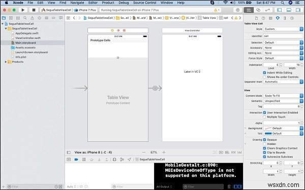Select AppDelegate.swift file
This screenshot has width=305, height=190.
click(x=27, y=33)
